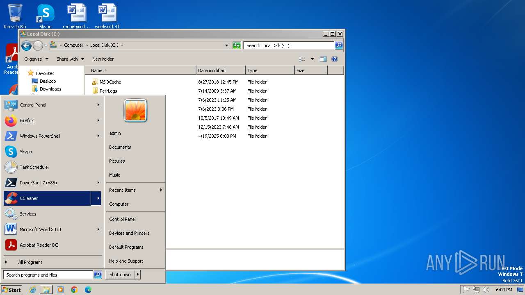
Task: Select the weeksold.rtf desktop file
Action: click(107, 16)
